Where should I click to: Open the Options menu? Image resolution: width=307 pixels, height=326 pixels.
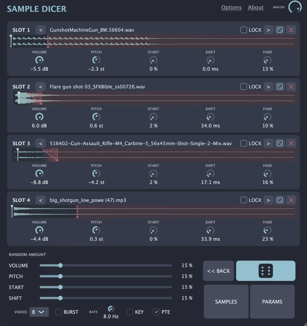(231, 7)
